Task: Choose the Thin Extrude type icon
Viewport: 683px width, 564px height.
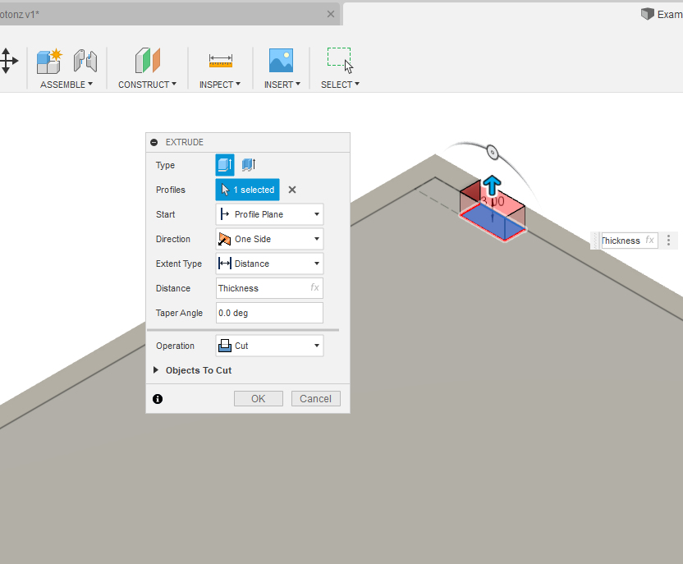Action: pos(249,165)
